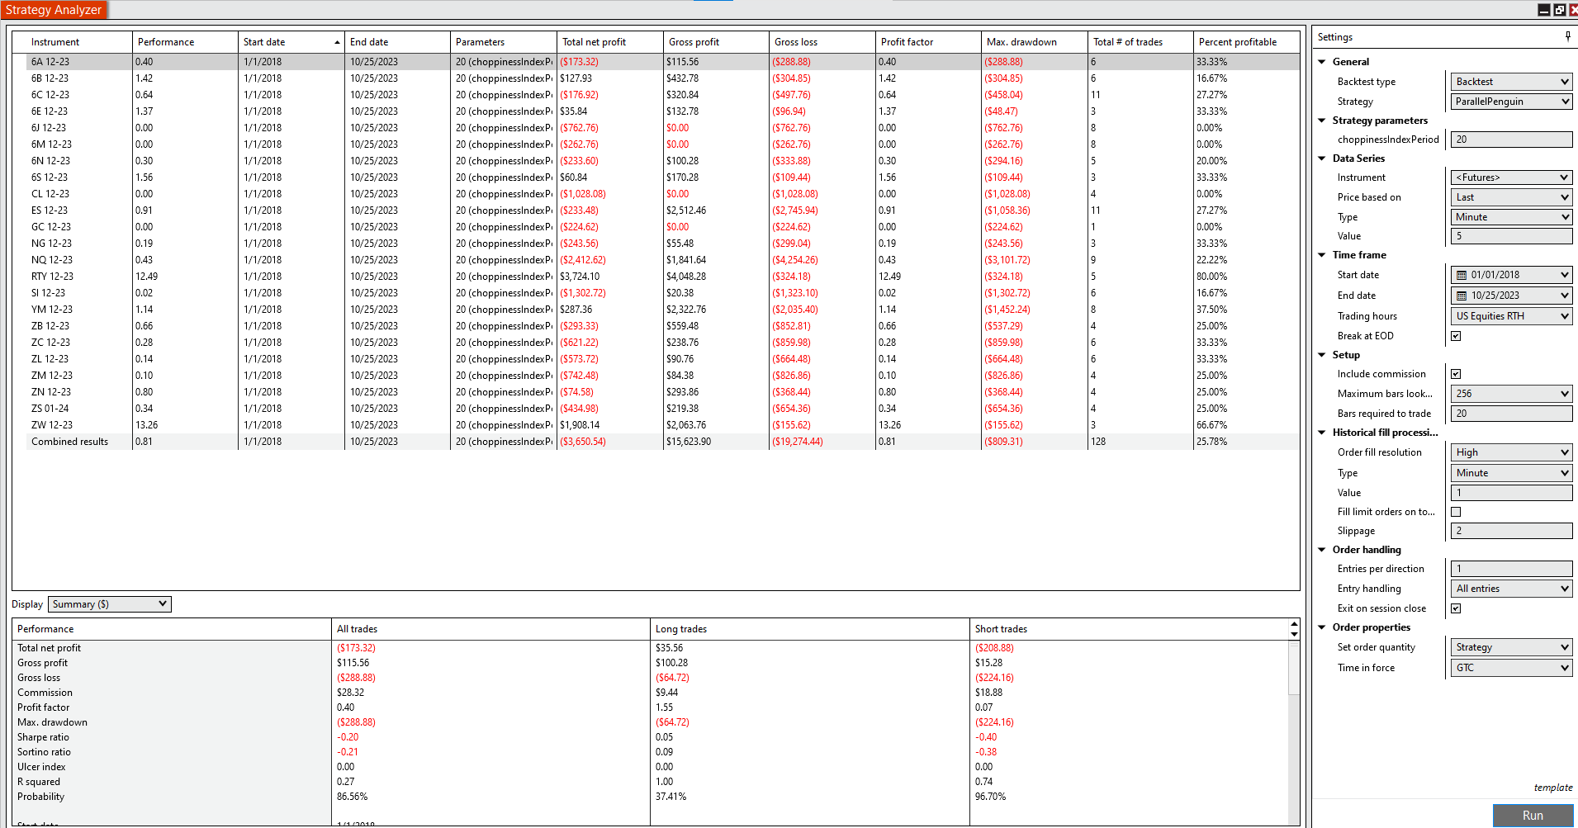Collapse the Data Series section

click(x=1322, y=159)
